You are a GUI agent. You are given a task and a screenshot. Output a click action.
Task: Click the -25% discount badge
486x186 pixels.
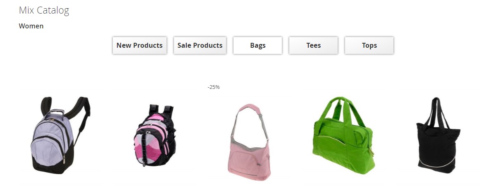pos(214,87)
